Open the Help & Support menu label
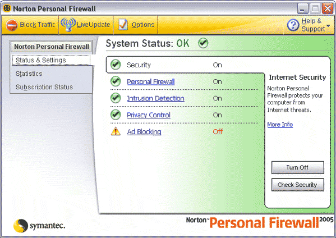The width and height of the screenshot is (336, 238). [313, 25]
